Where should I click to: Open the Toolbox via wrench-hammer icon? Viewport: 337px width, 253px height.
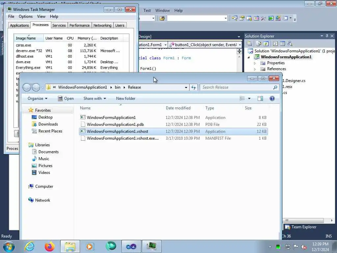[x=264, y=18]
